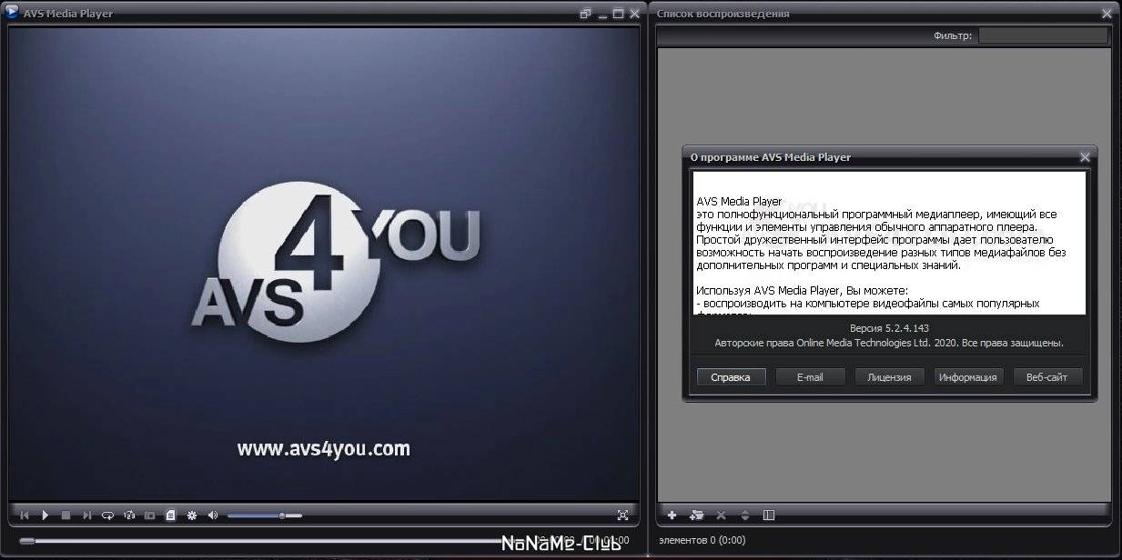Click the move up/down arrows in playlist
Image resolution: width=1122 pixels, height=560 pixels.
pos(745,515)
